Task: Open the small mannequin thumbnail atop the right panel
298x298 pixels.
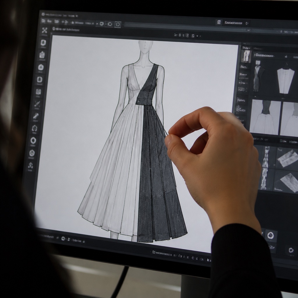Action: click(x=246, y=56)
